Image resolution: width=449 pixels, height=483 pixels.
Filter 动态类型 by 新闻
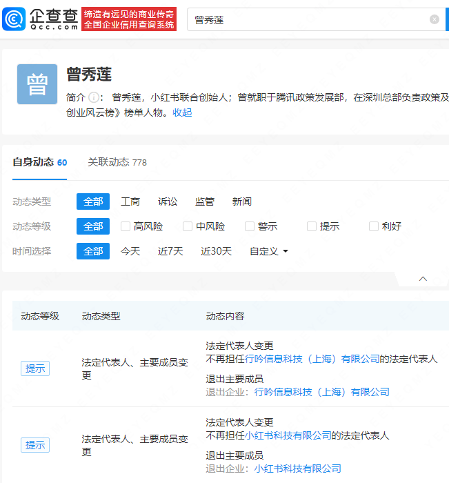point(242,201)
